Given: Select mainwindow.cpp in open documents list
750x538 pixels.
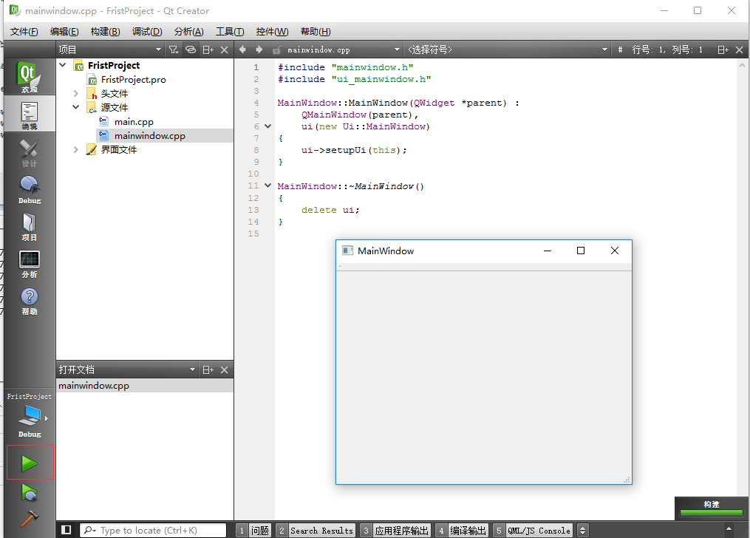Looking at the screenshot, I should click(145, 386).
